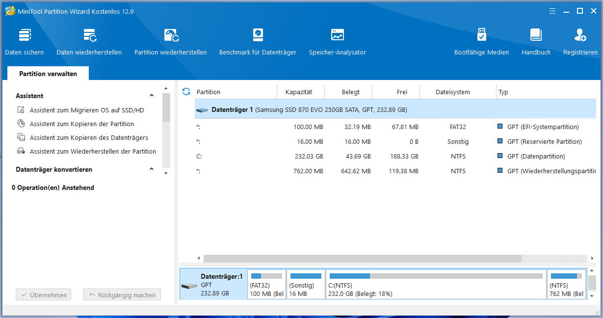Click down arrow of disk map scrollbar
This screenshot has width=603, height=318.
(x=592, y=296)
